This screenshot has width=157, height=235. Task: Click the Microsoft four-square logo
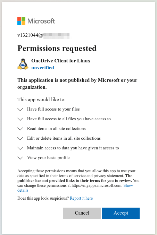pos(21,21)
